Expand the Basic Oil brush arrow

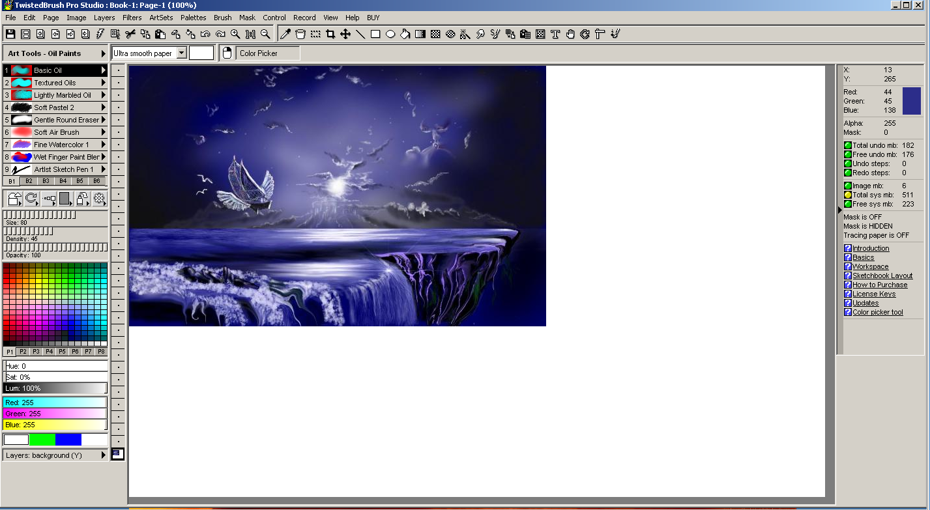tap(103, 70)
